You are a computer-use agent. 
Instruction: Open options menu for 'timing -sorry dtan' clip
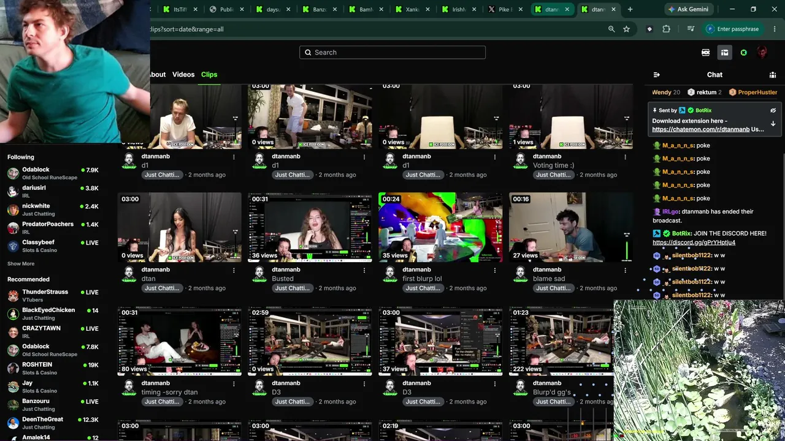(234, 383)
